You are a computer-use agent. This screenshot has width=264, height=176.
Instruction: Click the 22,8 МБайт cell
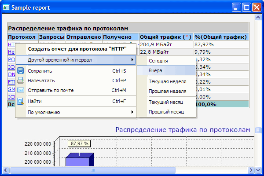(x=166, y=52)
